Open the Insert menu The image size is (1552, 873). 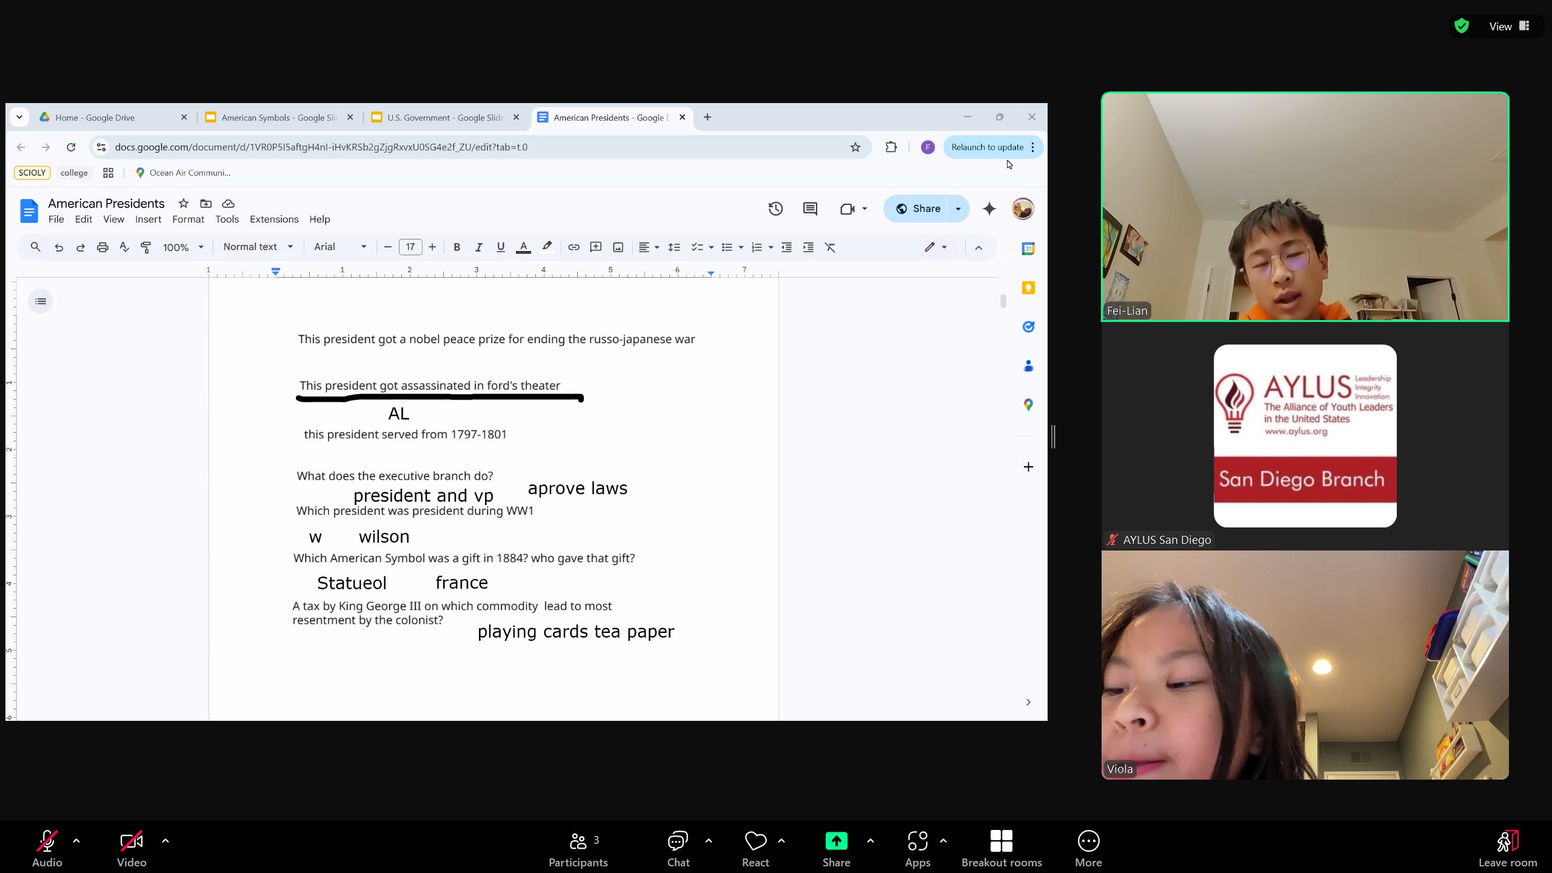pyautogui.click(x=148, y=219)
